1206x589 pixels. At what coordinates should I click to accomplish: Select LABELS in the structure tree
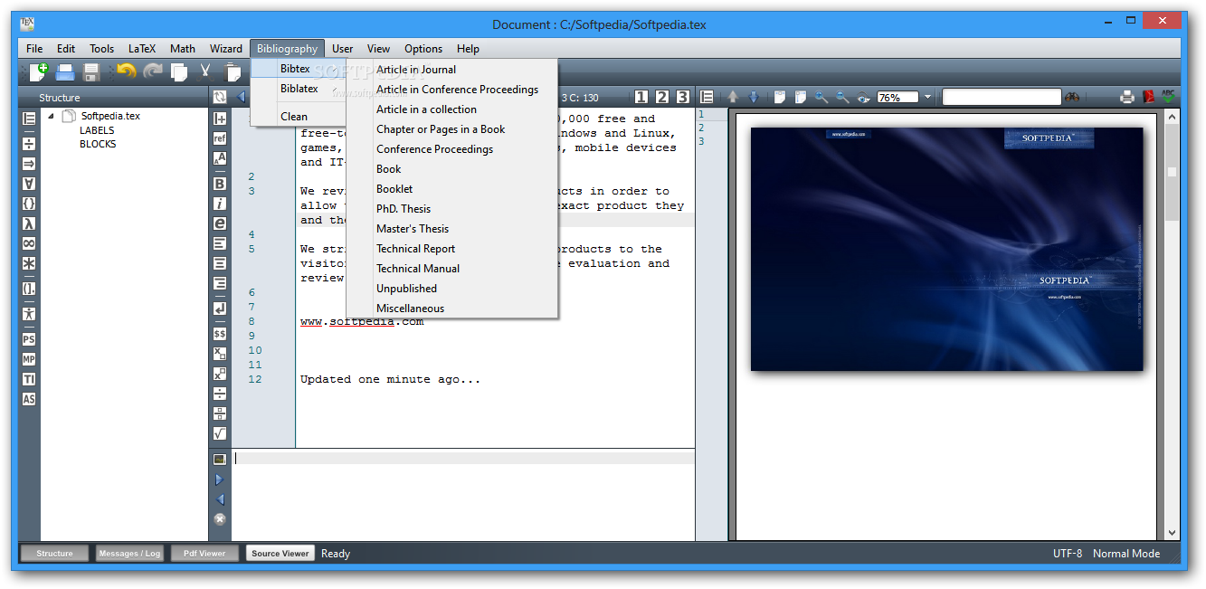pyautogui.click(x=97, y=130)
